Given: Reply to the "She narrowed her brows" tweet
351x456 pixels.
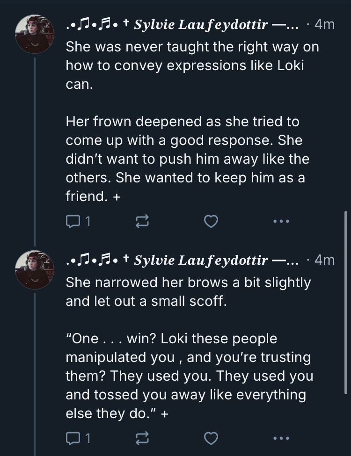Looking at the screenshot, I should [73, 439].
